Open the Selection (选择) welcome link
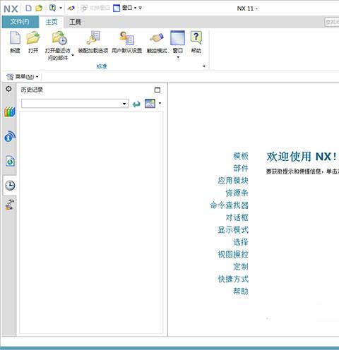339x350 pixels. (x=241, y=242)
